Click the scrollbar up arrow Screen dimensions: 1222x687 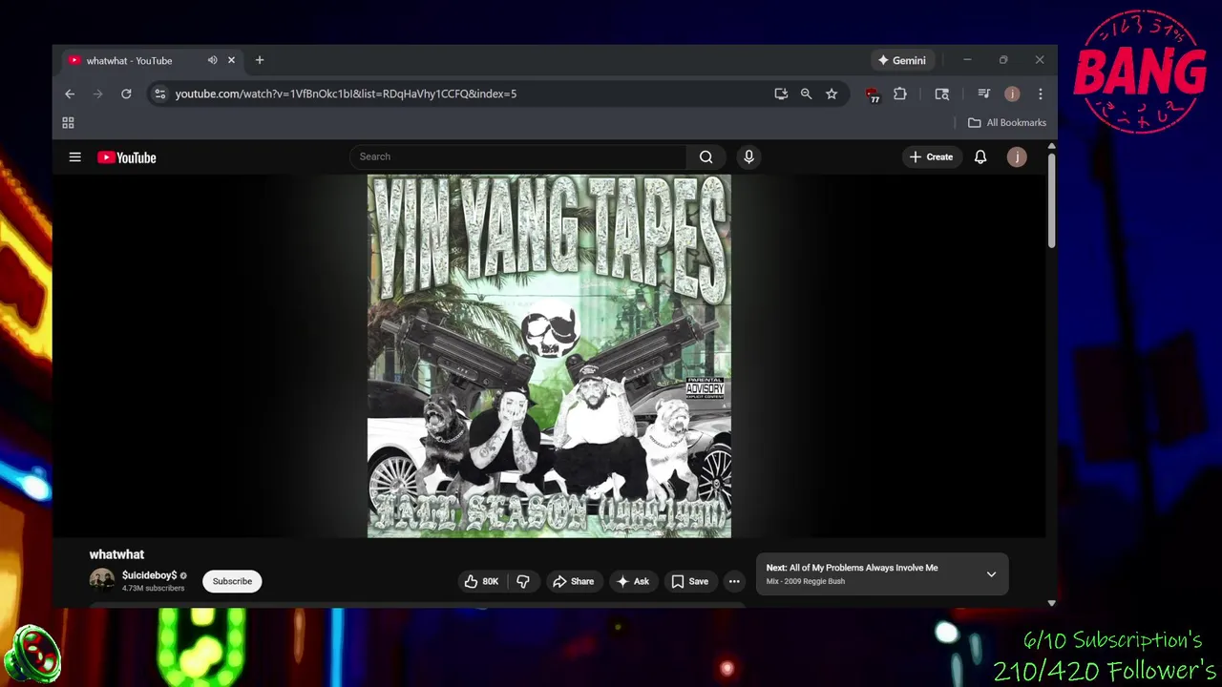pyautogui.click(x=1051, y=146)
